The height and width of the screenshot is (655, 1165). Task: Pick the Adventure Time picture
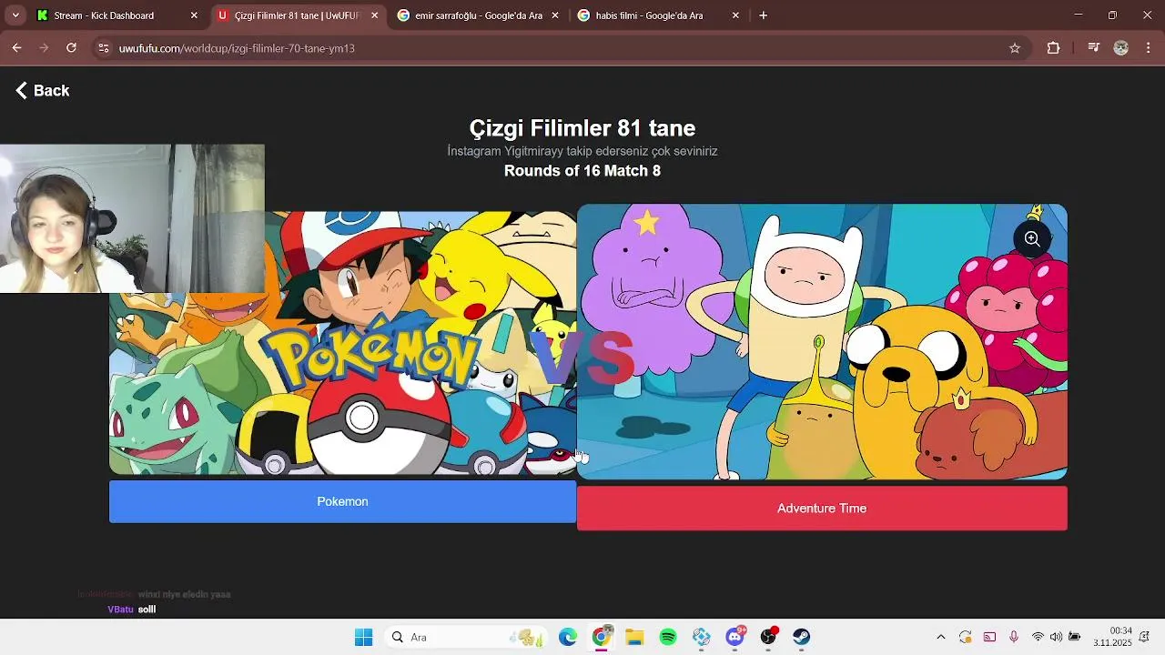pyautogui.click(x=822, y=341)
